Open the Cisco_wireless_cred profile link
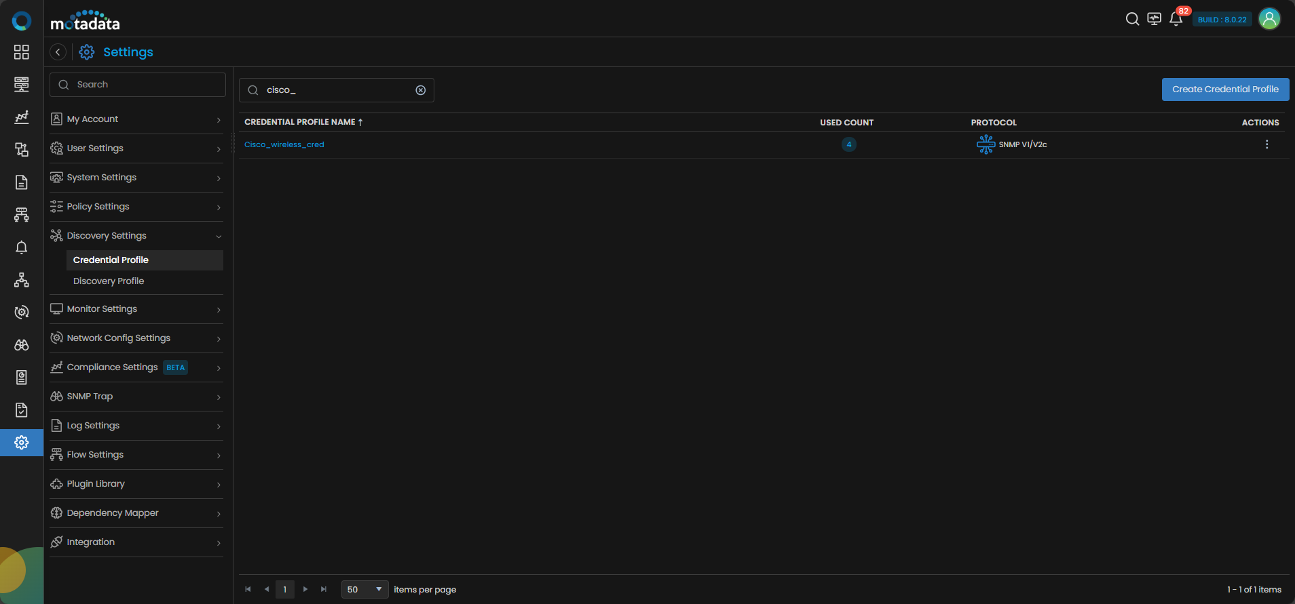Viewport: 1295px width, 604px height. [284, 144]
